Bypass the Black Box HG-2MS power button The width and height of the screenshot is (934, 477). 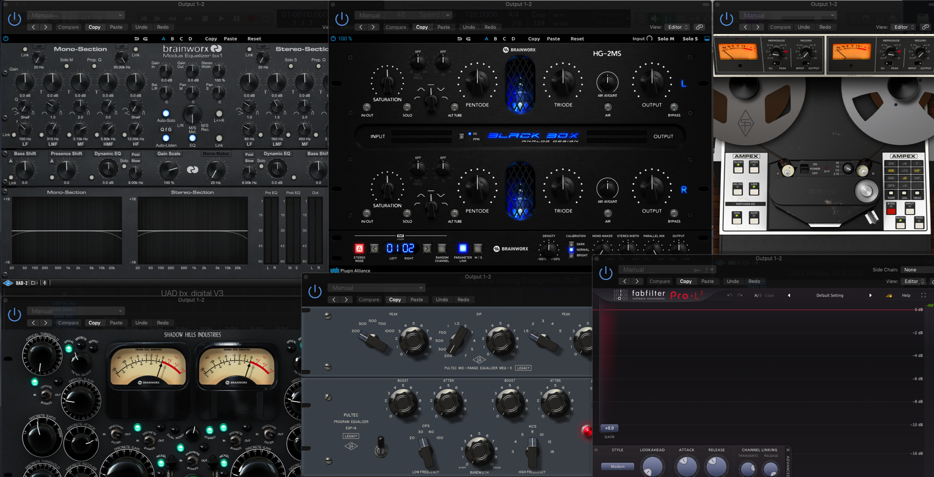click(x=342, y=18)
